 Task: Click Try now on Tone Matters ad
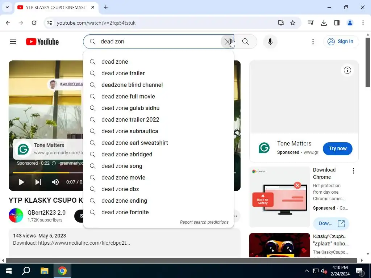(337, 149)
